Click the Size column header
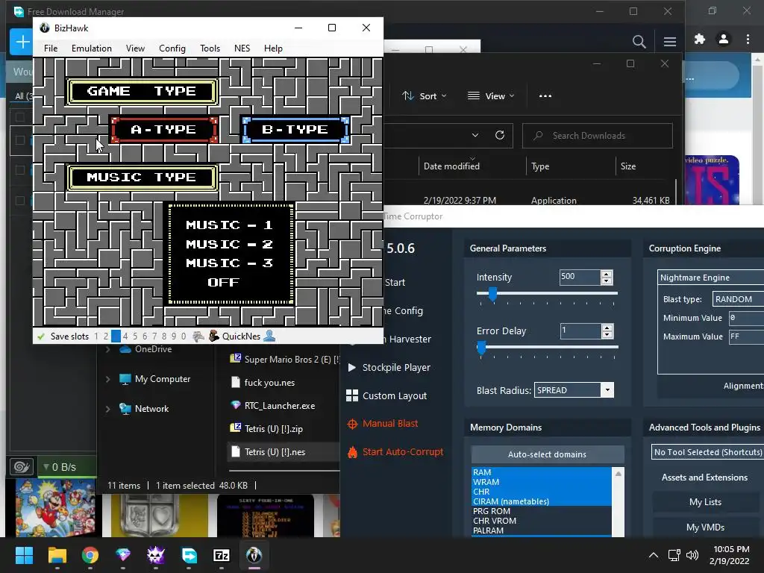 click(x=628, y=166)
